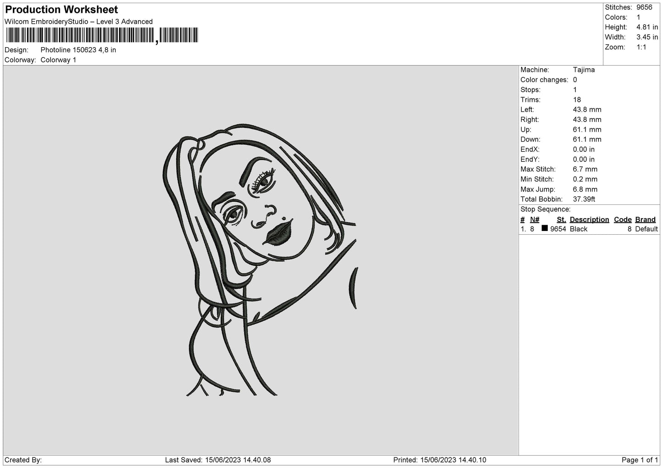This screenshot has height=468, width=663.
Task: Click the barcode below the software name
Action: [x=102, y=35]
